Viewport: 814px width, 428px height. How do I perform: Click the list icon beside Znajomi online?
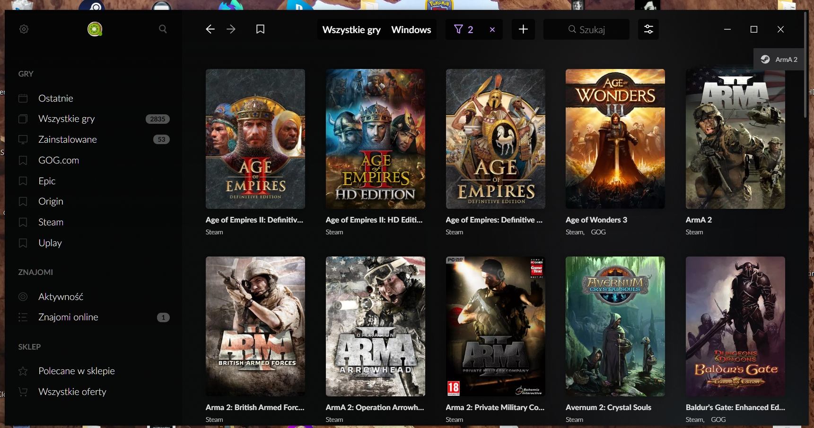23,317
